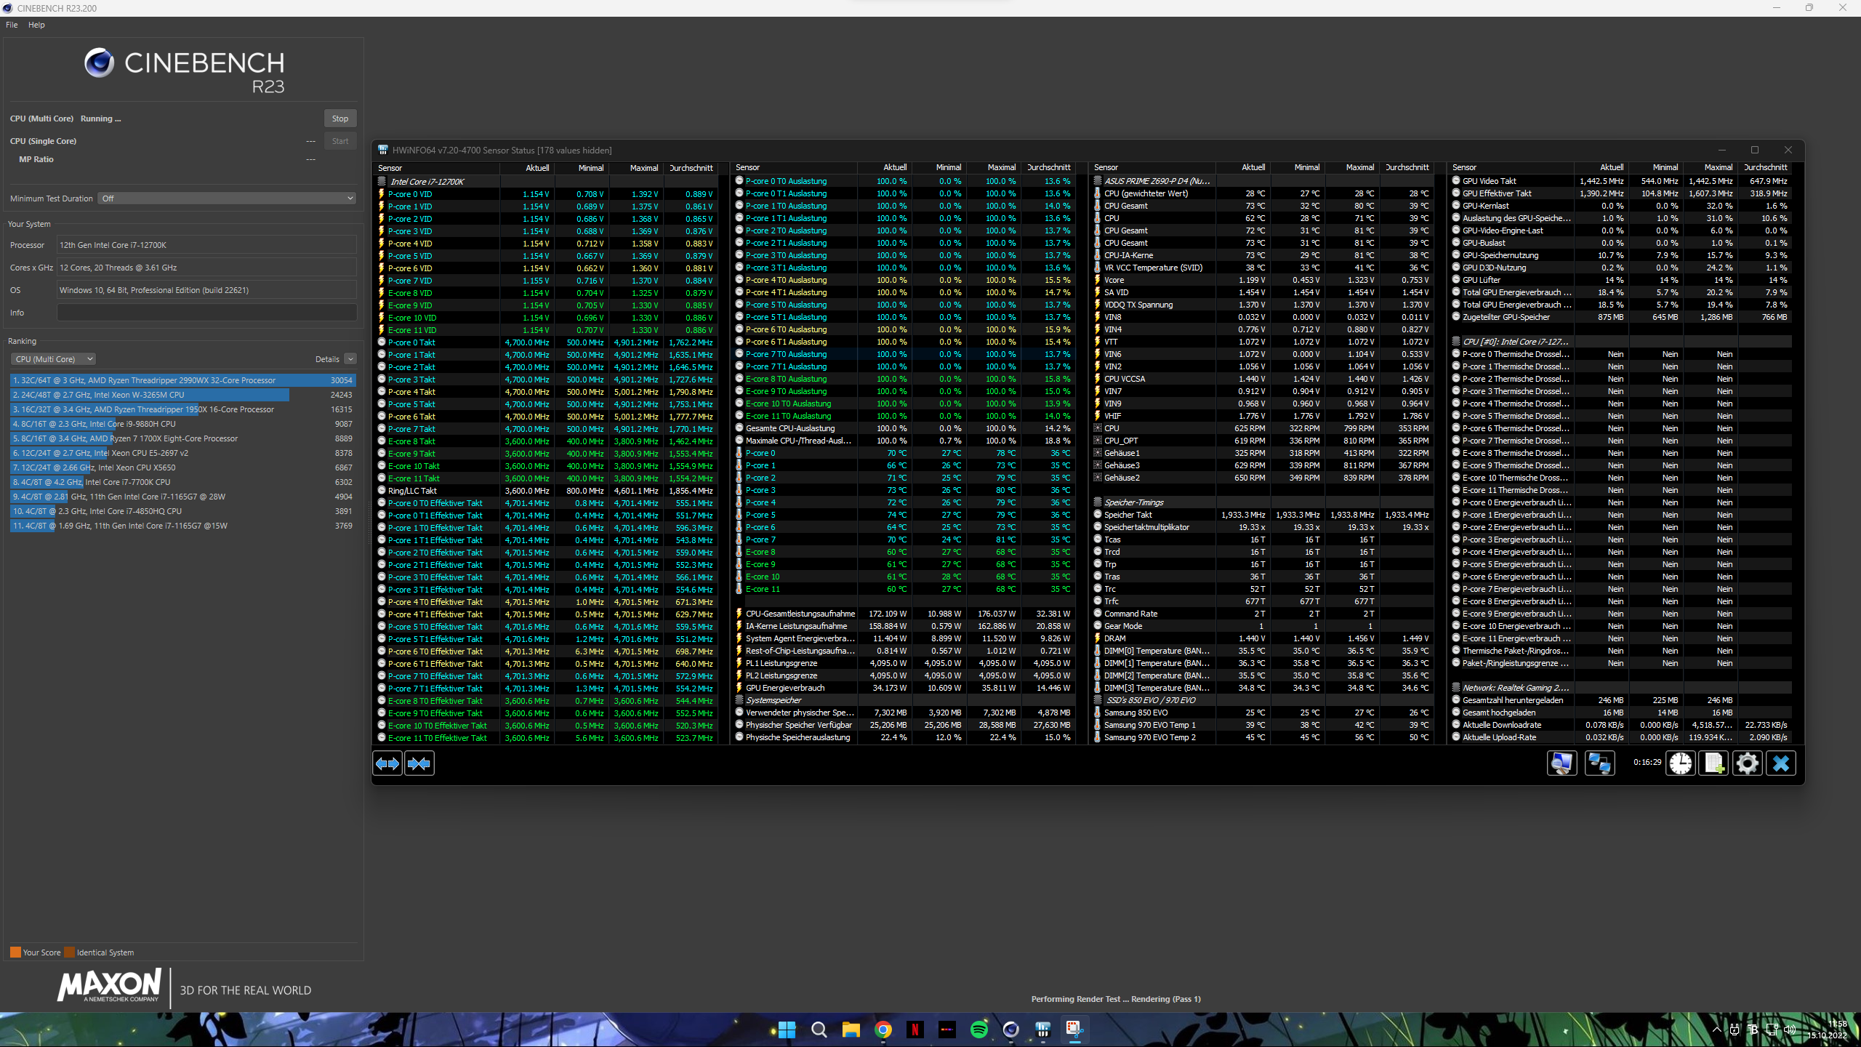Open the Minimum Test Duration dropdown
Viewport: 1861px width, 1047px height.
pos(228,198)
